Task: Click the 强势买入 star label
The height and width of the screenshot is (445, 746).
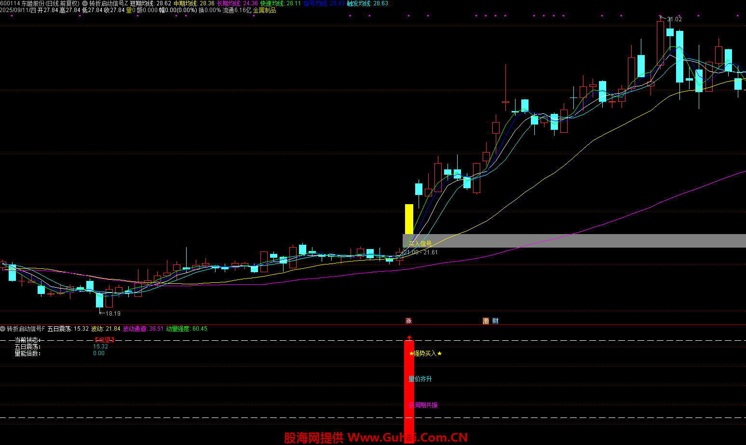Action: coord(425,354)
